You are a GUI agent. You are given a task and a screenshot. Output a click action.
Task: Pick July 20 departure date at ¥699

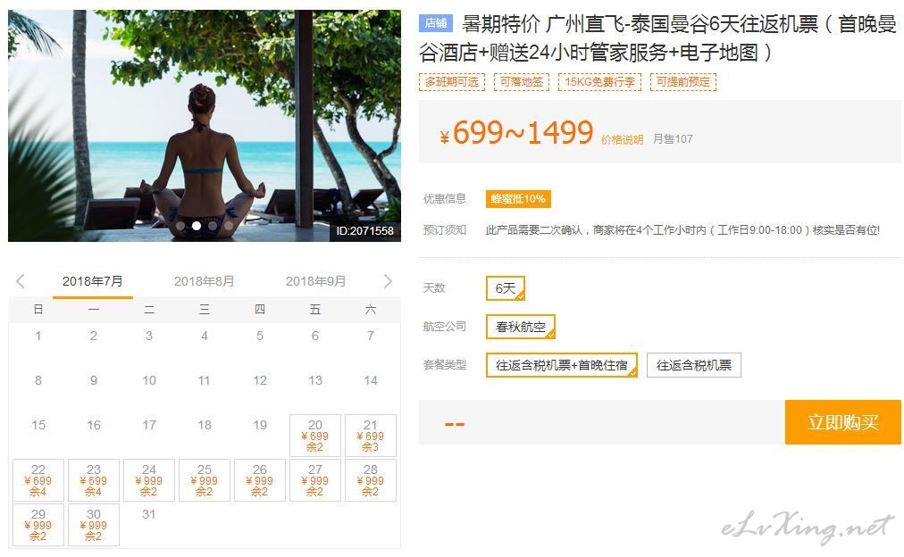pos(315,436)
